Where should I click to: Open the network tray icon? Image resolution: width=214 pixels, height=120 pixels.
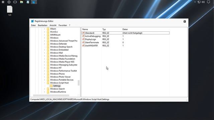pyautogui.click(x=199, y=2)
